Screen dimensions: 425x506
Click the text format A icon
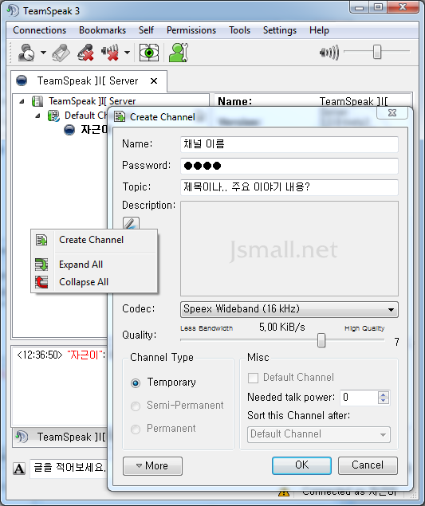coord(19,468)
